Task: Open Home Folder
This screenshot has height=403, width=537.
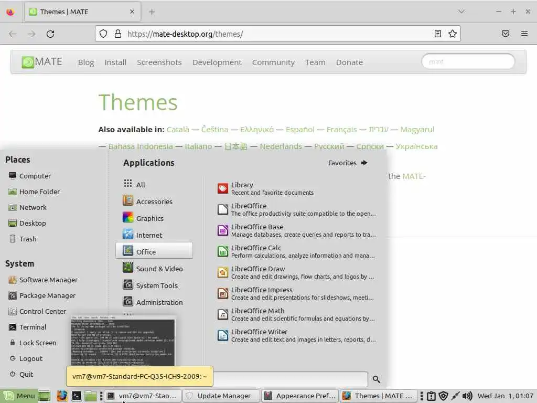Action: tap(34, 192)
